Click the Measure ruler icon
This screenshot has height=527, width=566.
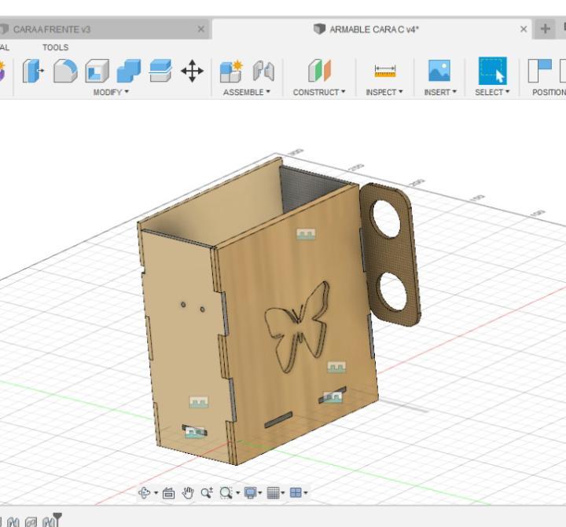pos(385,71)
